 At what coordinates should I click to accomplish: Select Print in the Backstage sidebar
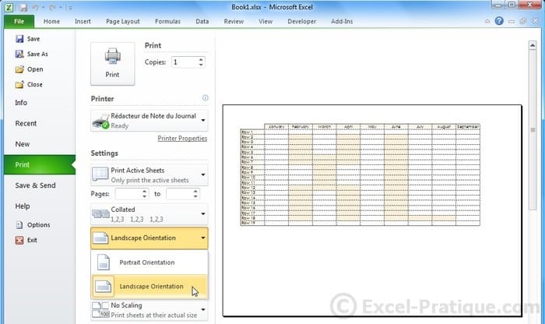tap(40, 165)
